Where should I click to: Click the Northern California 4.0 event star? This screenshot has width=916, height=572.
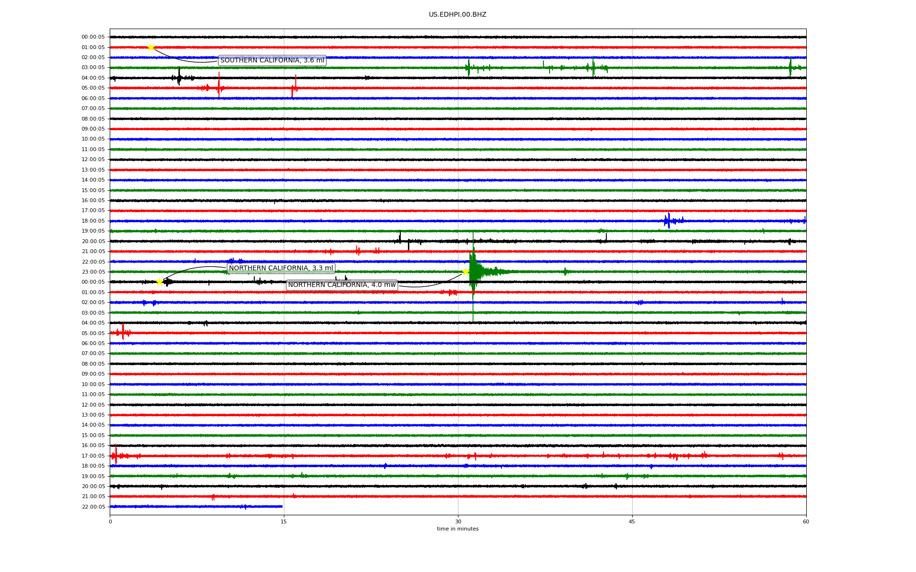tap(466, 272)
